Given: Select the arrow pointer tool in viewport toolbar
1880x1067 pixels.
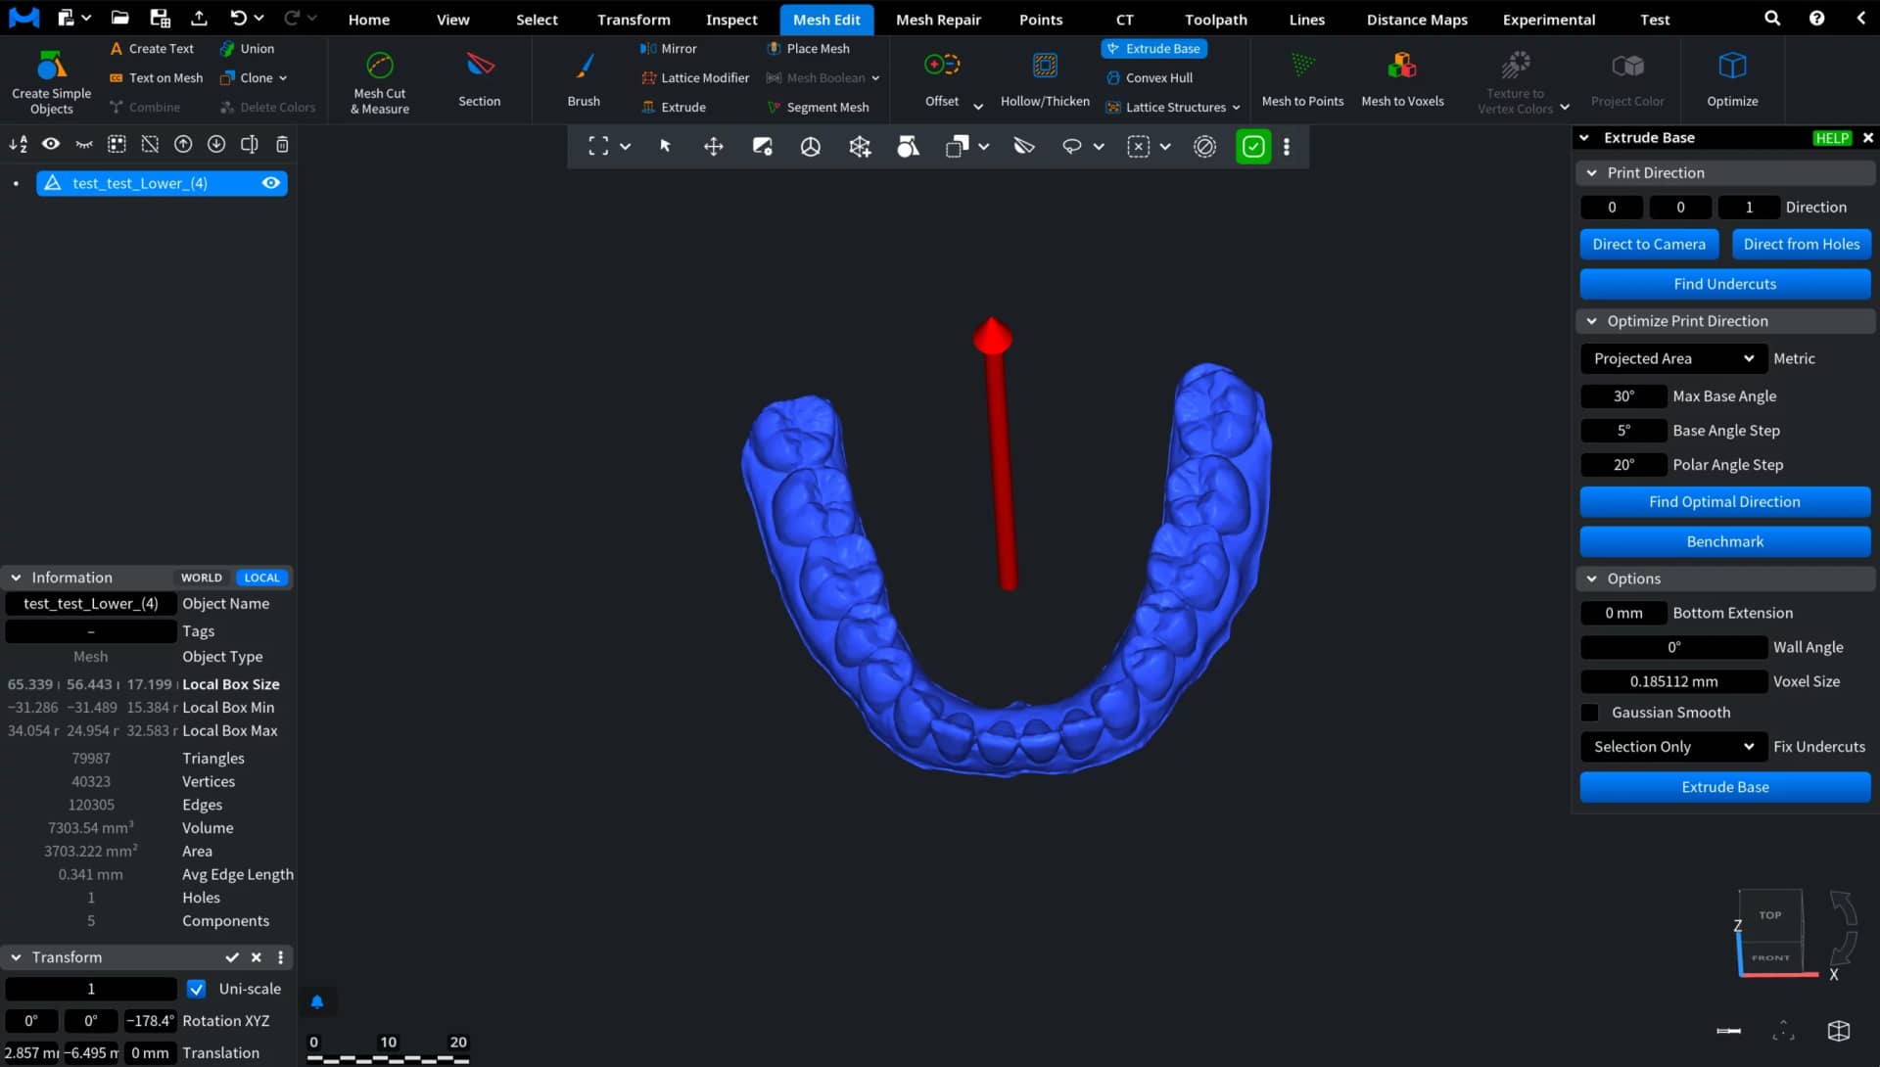Looking at the screenshot, I should (665, 146).
